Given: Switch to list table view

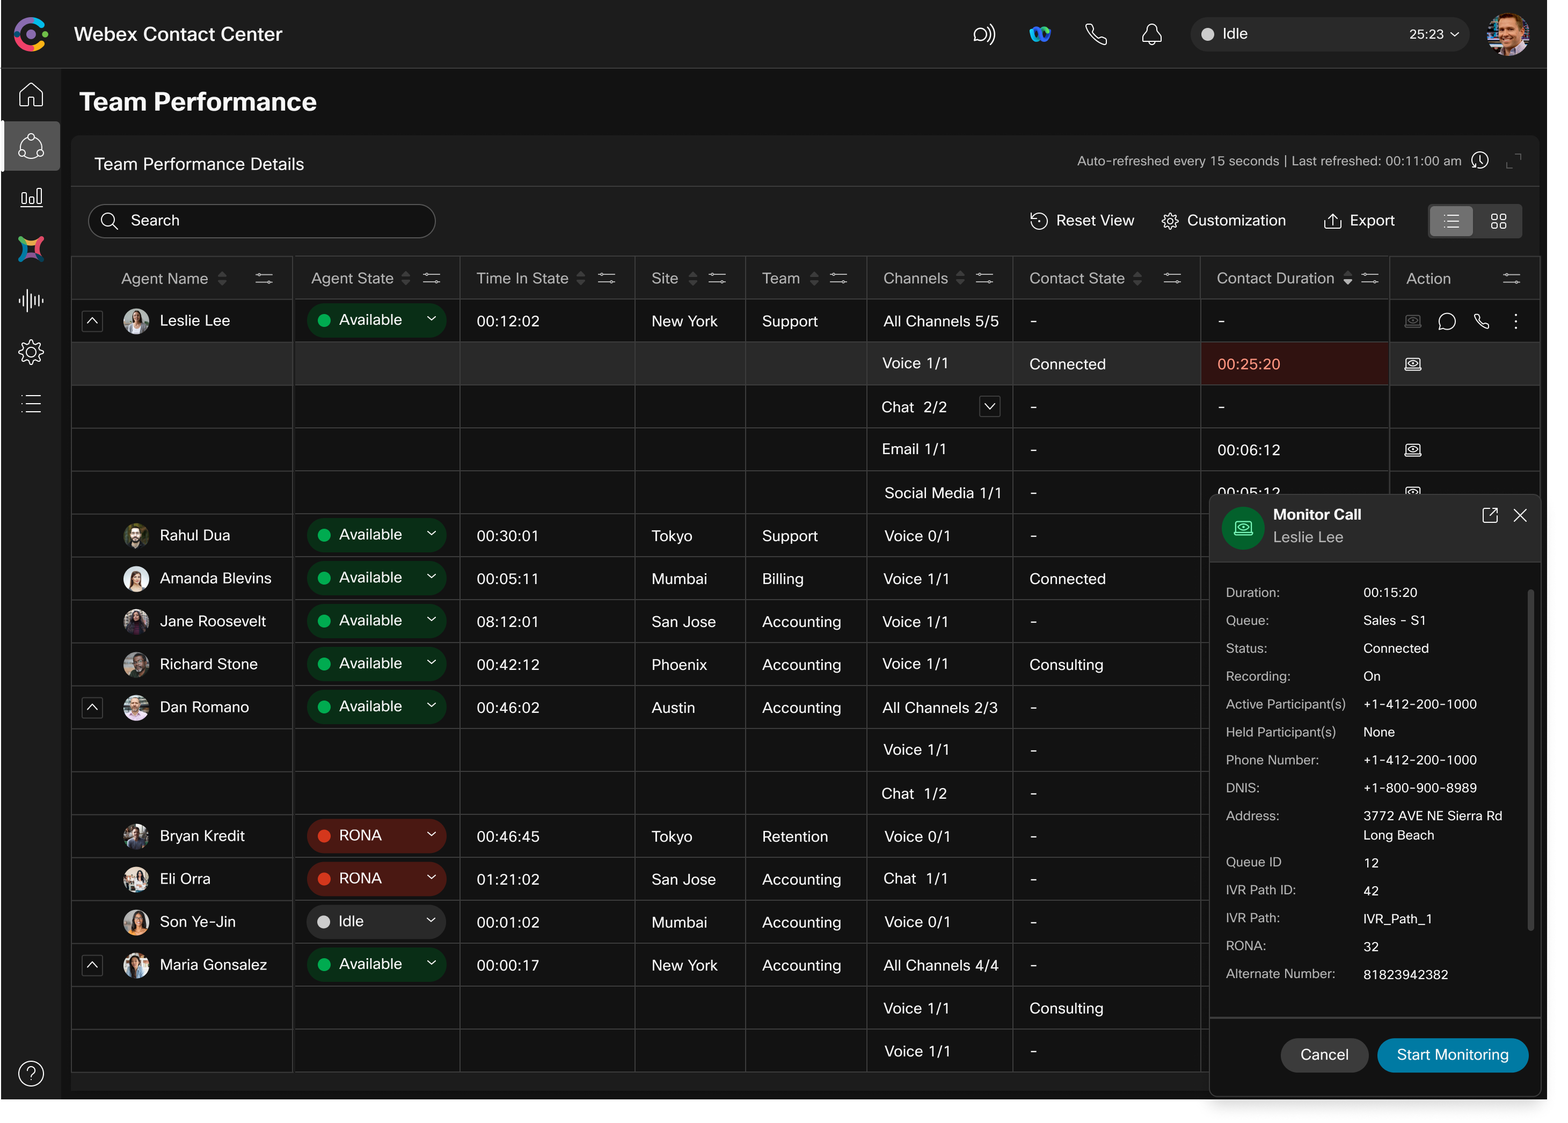Looking at the screenshot, I should pyautogui.click(x=1451, y=221).
